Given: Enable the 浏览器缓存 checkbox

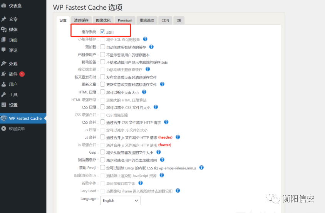Looking at the screenshot, I should [x=102, y=160].
